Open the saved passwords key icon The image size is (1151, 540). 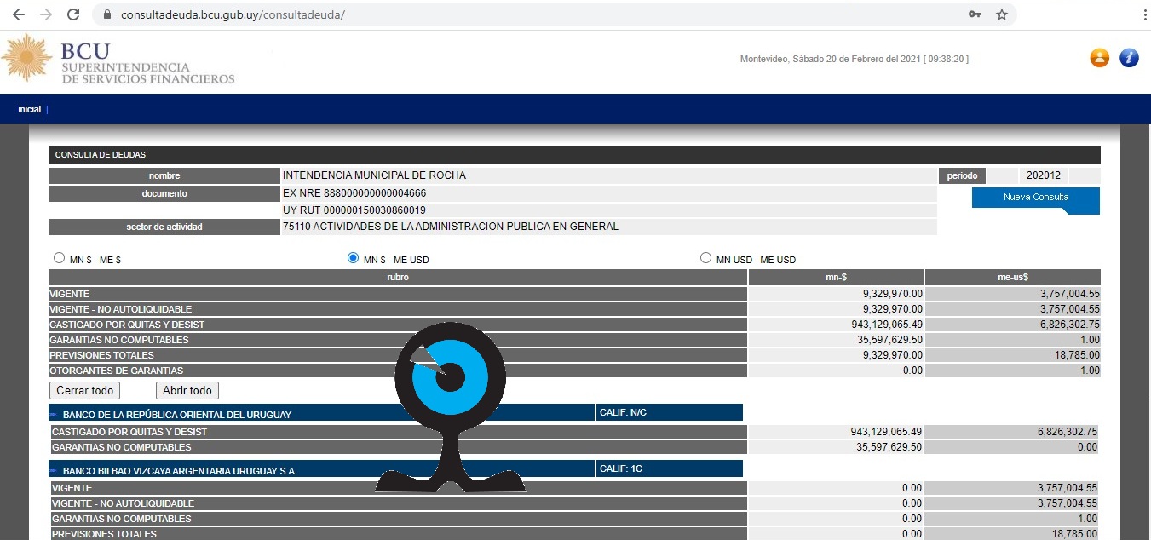click(975, 14)
